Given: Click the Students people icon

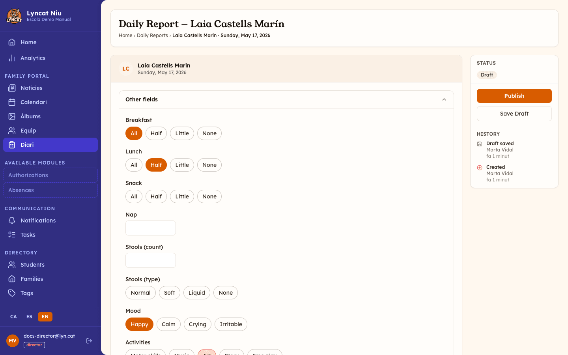Looking at the screenshot, I should (12, 265).
